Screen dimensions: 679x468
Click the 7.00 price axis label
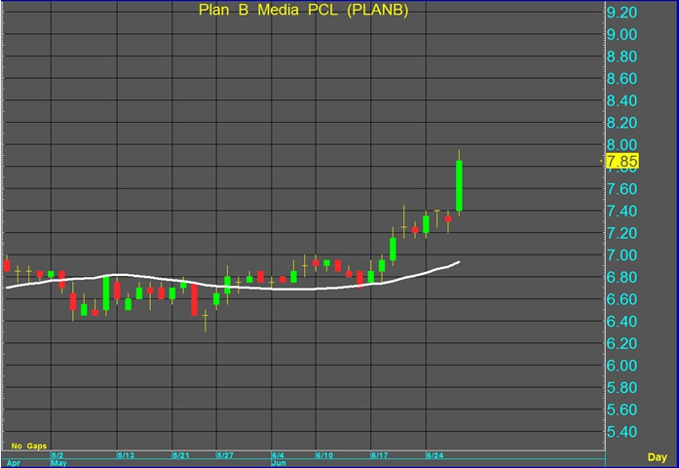click(622, 255)
